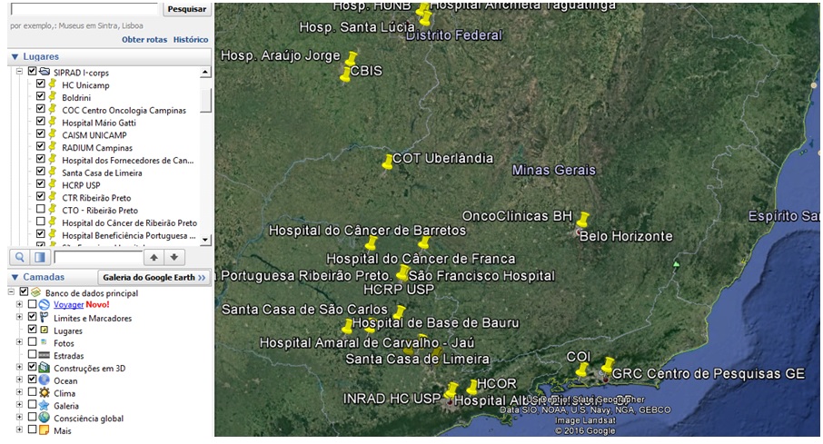Click the pushpin icon beside Boldrini in list
This screenshot has width=823, height=444.
pyautogui.click(x=53, y=97)
